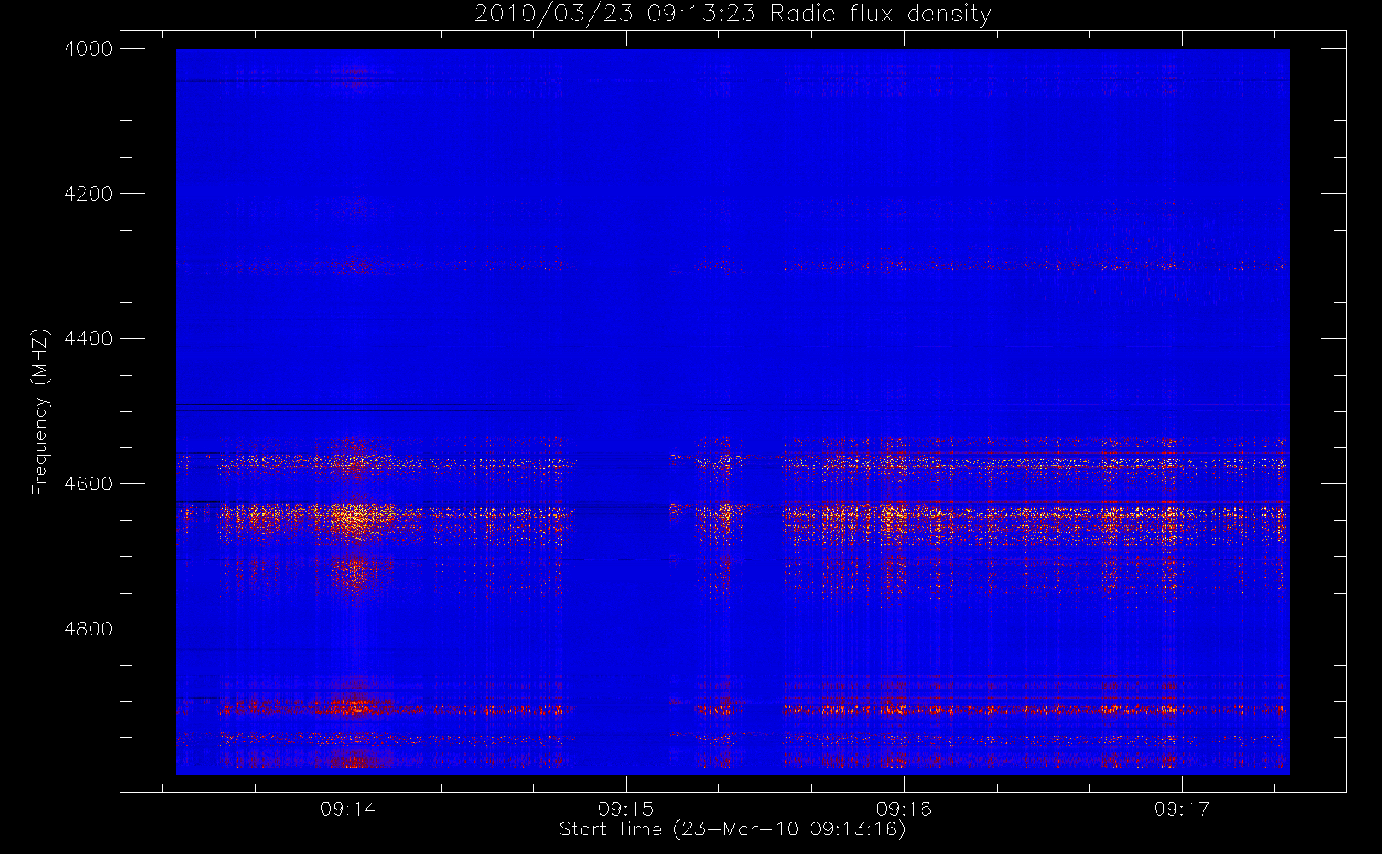Click the plot title '2010/03/23 09:13:23 Radio flux density'
1382x854 pixels.
[732, 14]
